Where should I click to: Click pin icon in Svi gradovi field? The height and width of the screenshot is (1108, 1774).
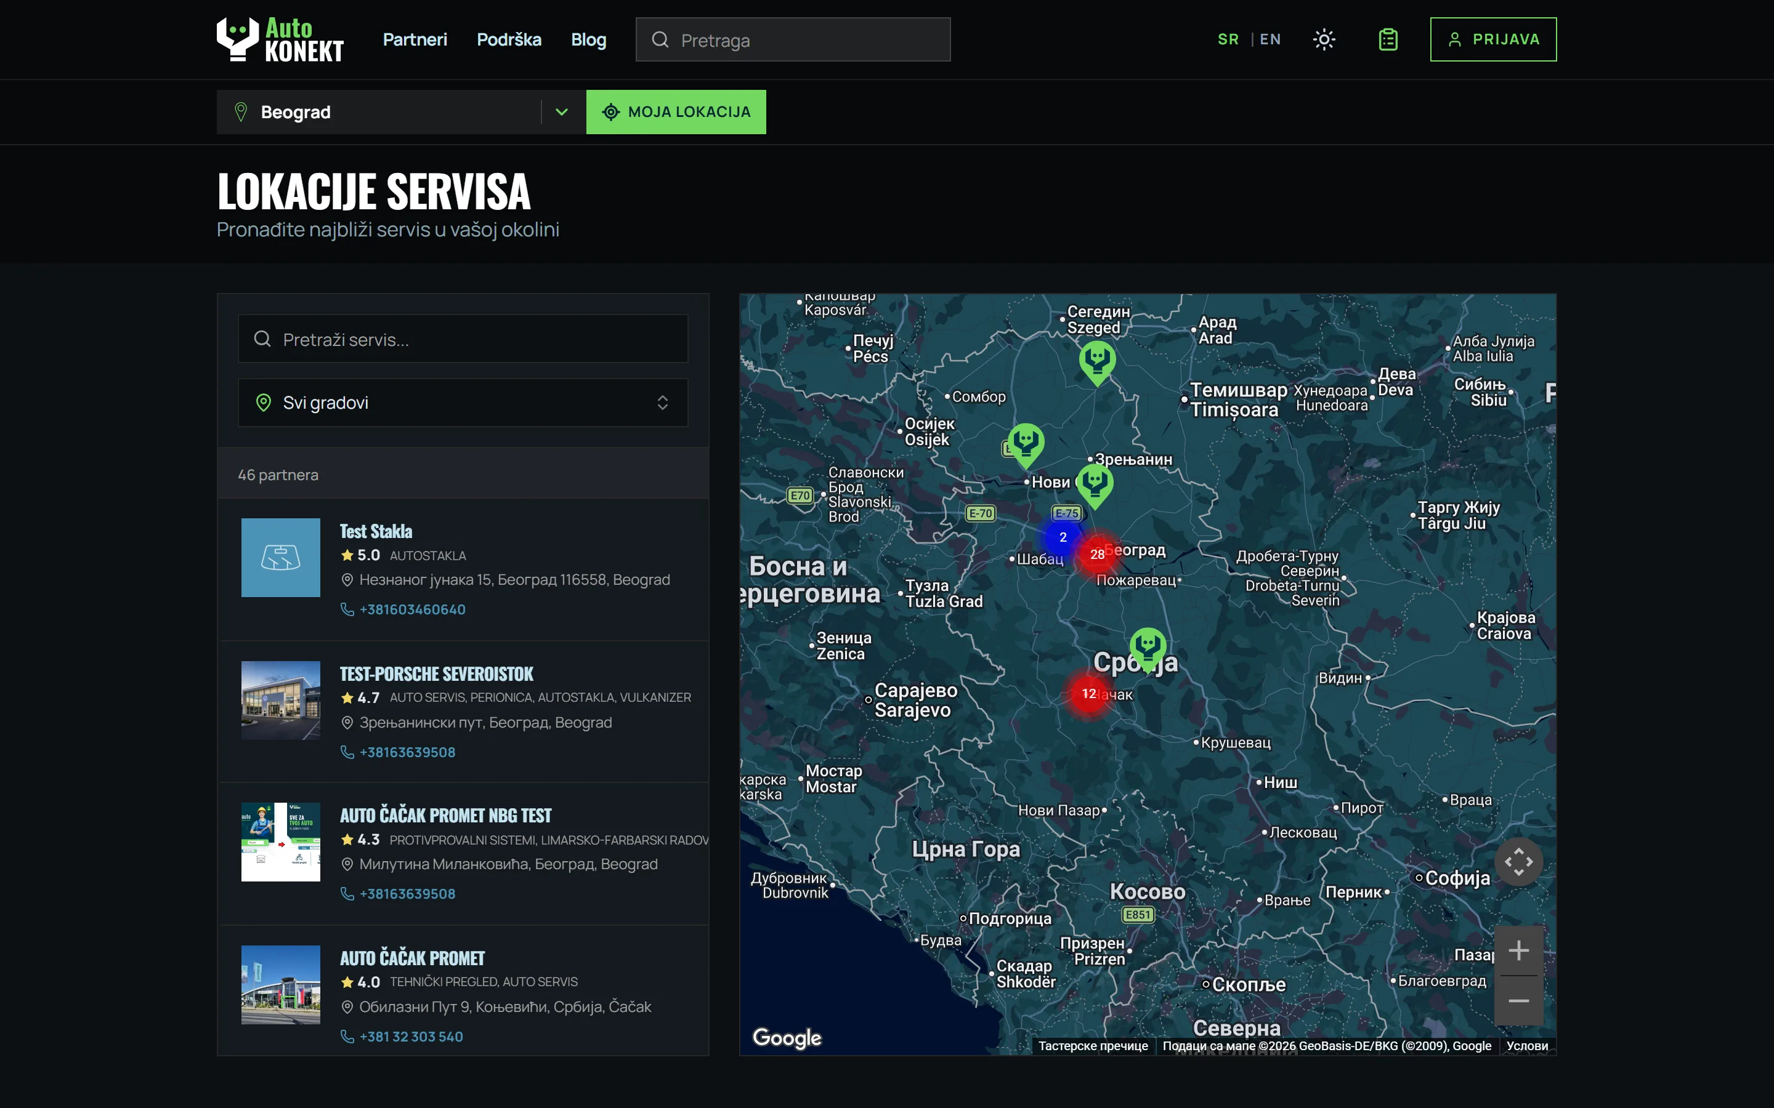263,403
